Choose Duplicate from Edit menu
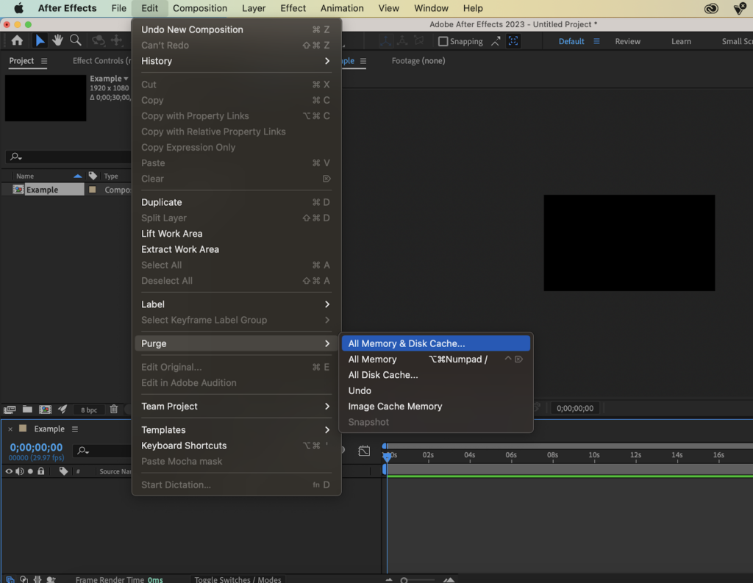Screen dimensions: 753x583 tap(236, 202)
